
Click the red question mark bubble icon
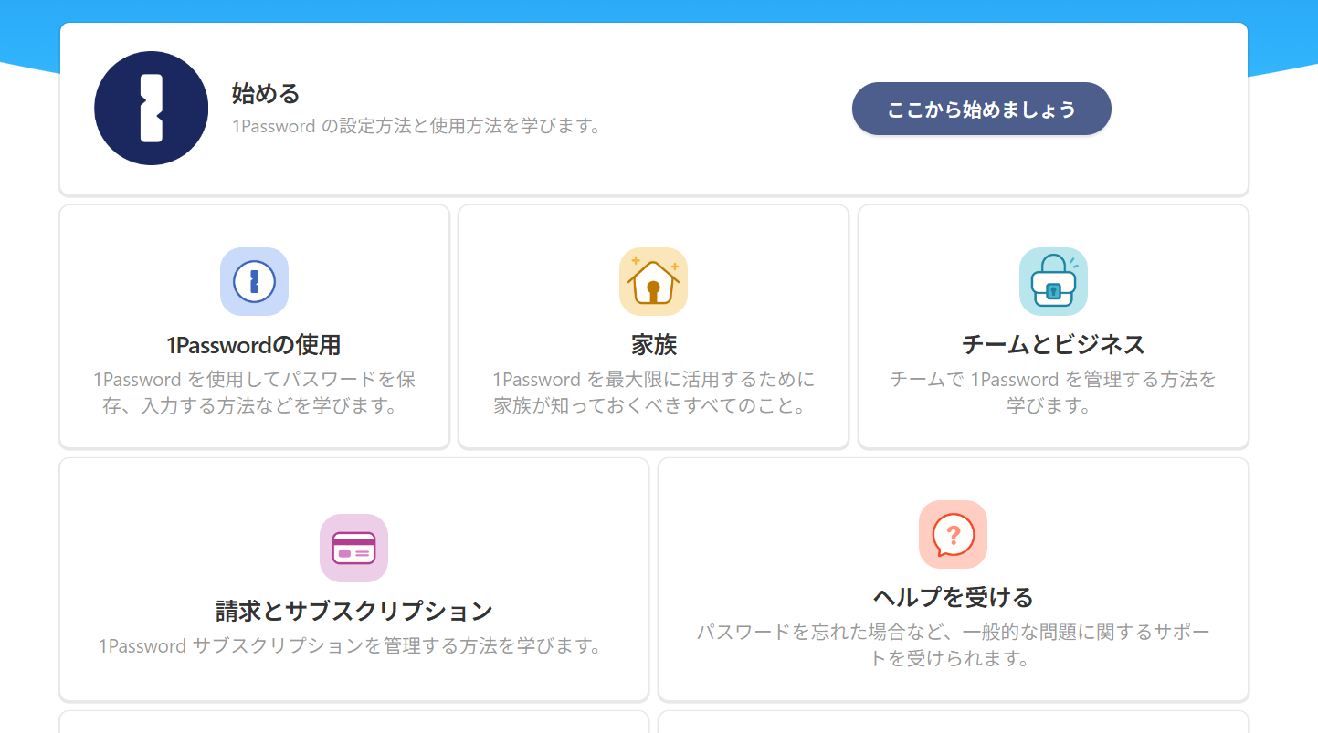tap(953, 535)
